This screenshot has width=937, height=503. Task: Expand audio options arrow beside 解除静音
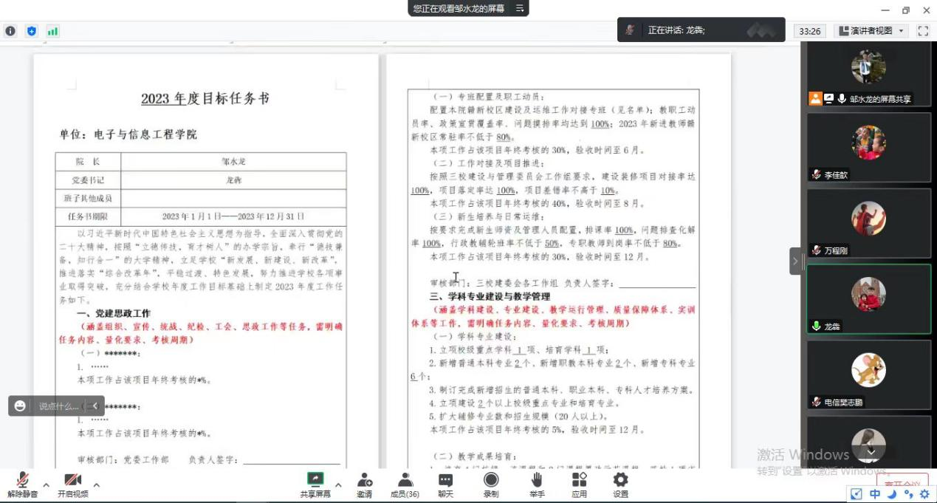click(x=46, y=485)
